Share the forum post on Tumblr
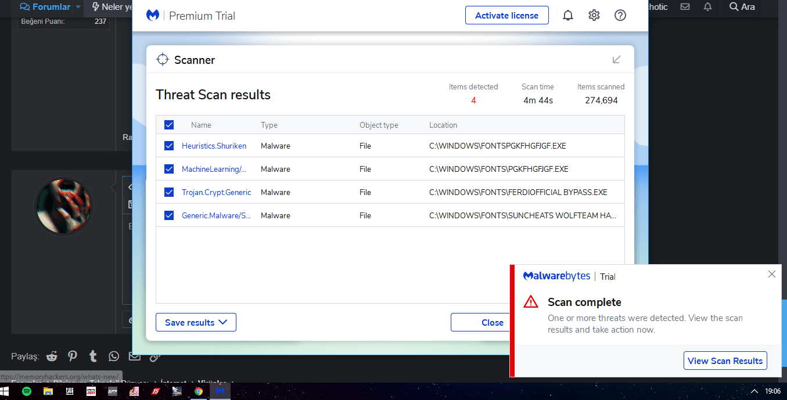787x400 pixels. click(93, 356)
